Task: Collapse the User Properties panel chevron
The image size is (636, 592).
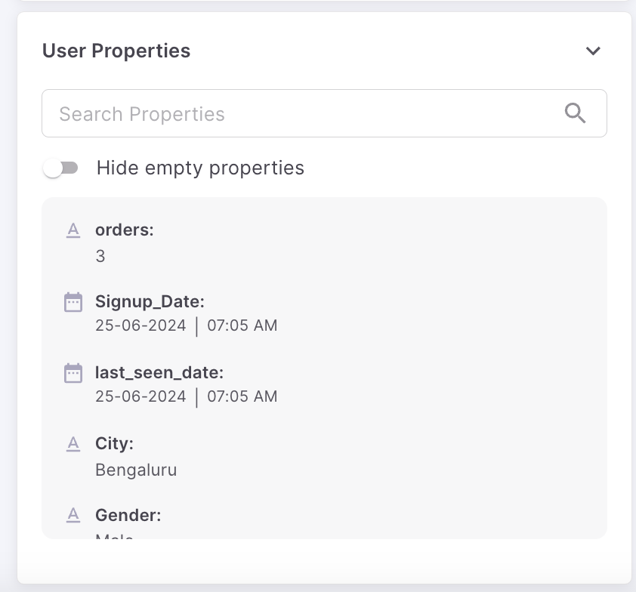Action: [593, 51]
